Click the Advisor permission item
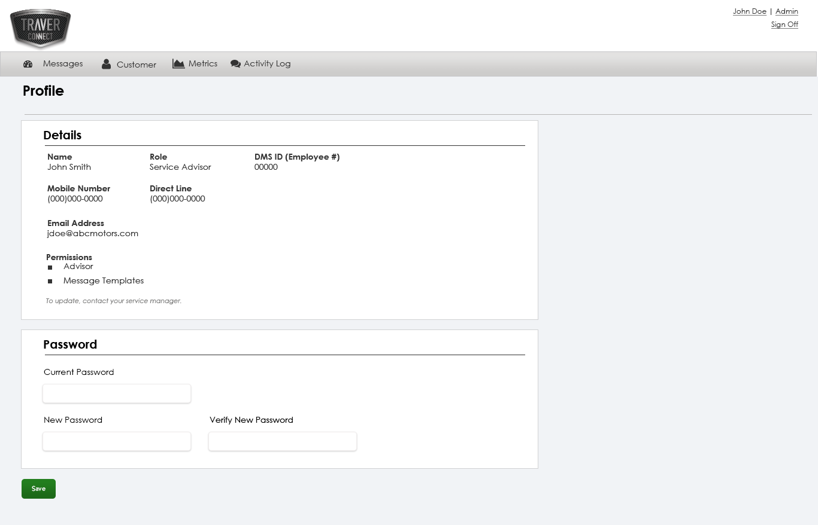Screen dimensions: 818x525 click(x=78, y=267)
